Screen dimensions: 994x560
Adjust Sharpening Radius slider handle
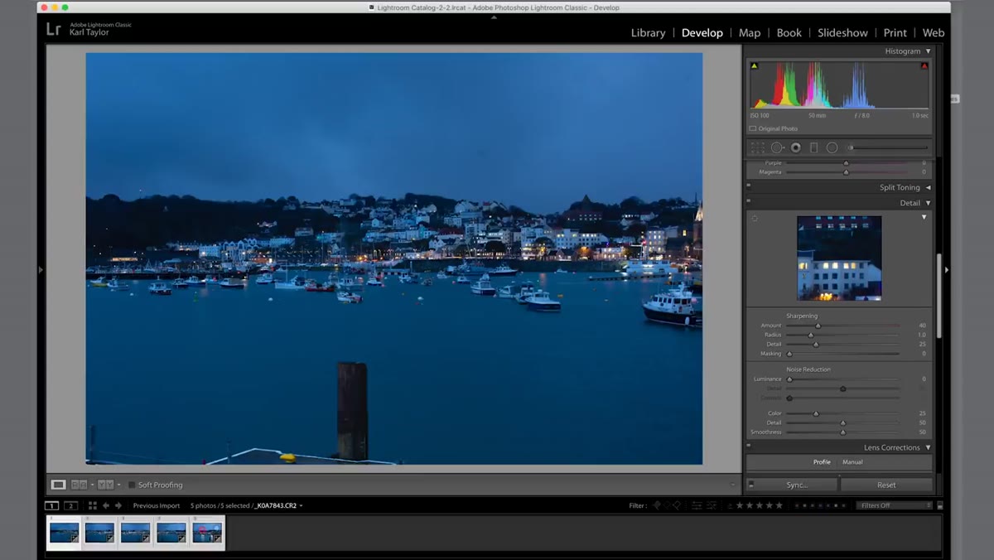coord(810,335)
